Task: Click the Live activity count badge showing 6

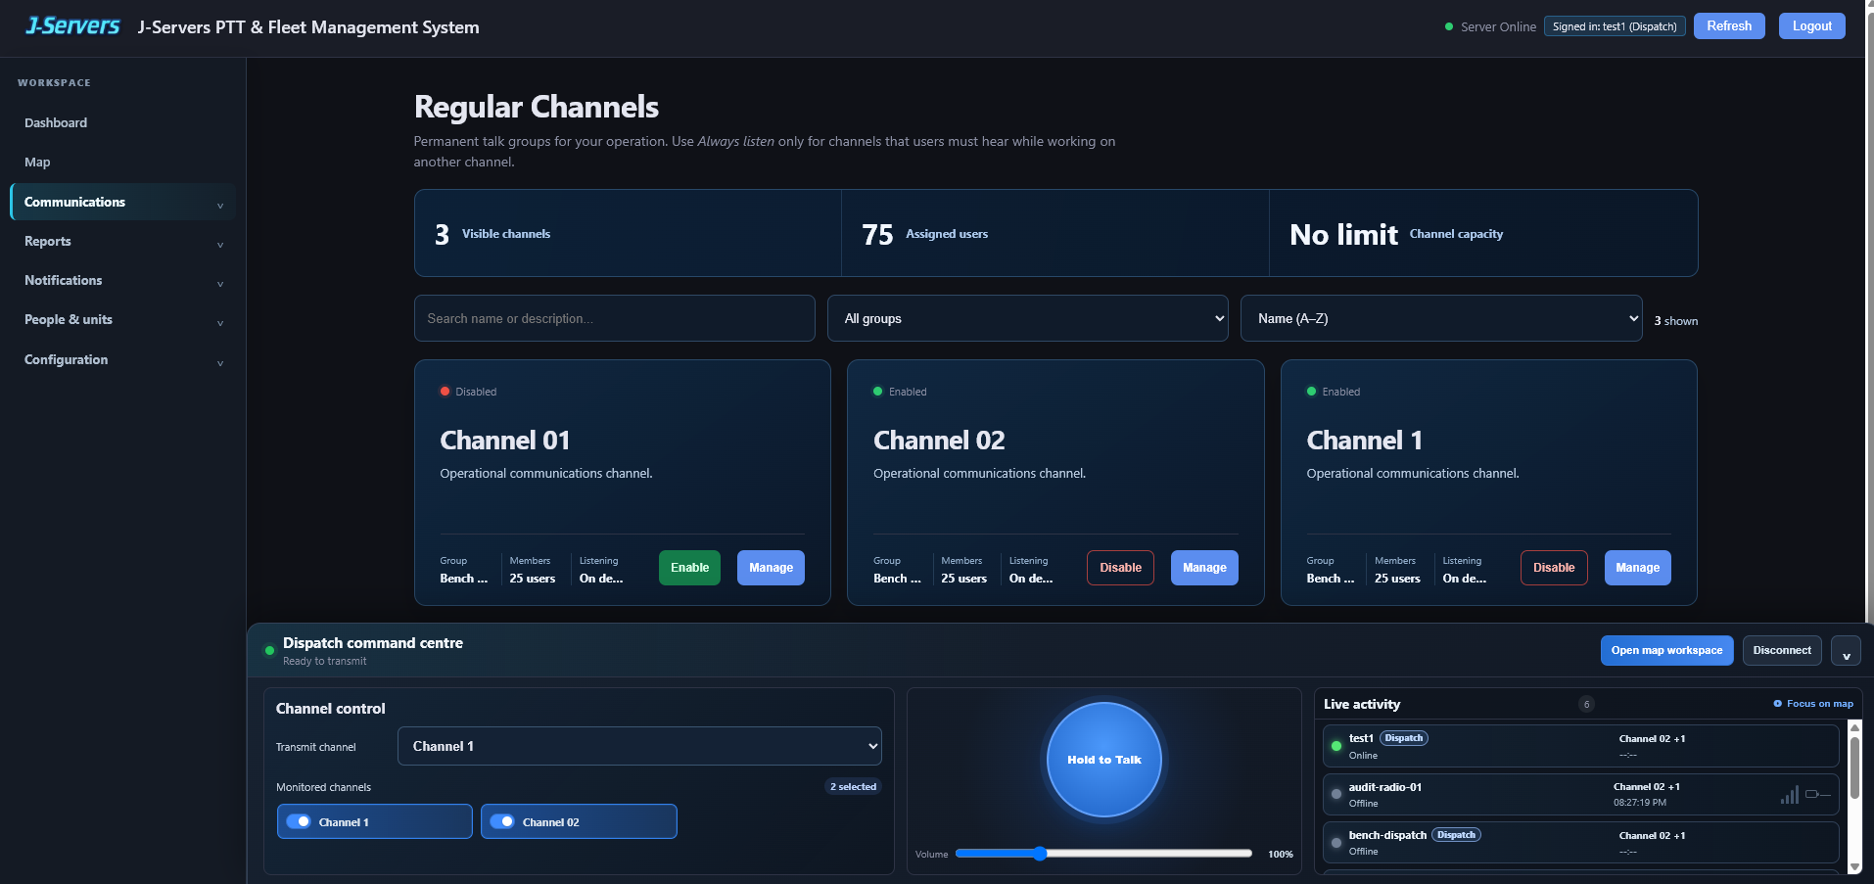Action: click(1586, 704)
